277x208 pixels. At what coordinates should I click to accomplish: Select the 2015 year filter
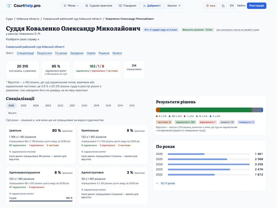[132, 106]
